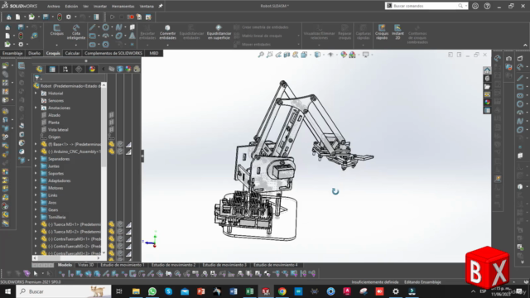
Task: Open the DisplayManager color sphere tab
Action: click(92, 70)
